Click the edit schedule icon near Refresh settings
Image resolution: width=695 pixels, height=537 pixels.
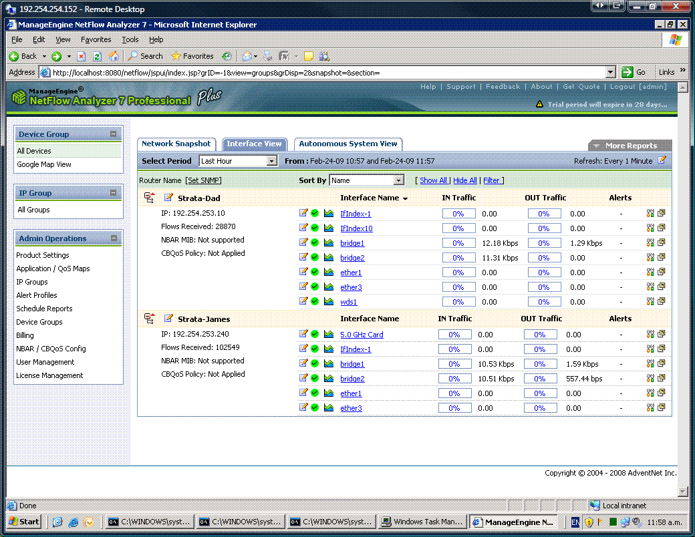pos(662,160)
